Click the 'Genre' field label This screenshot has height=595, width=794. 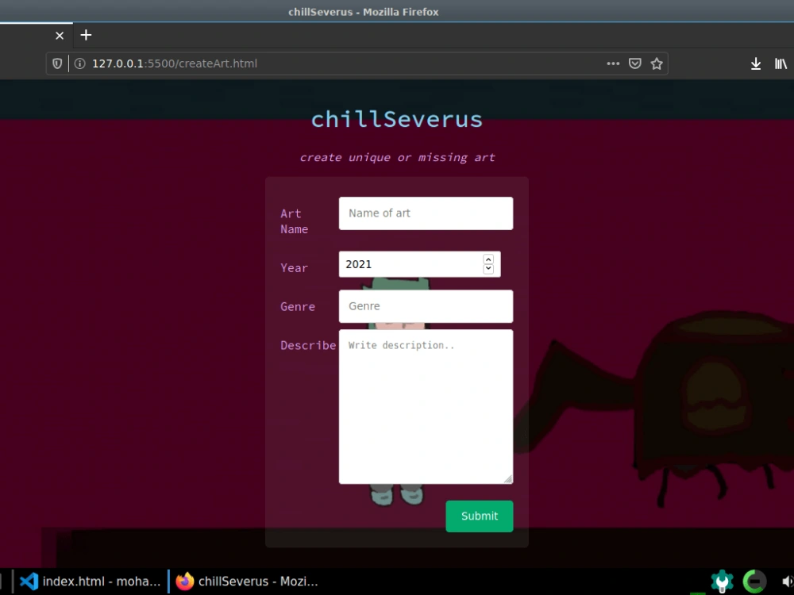click(298, 306)
